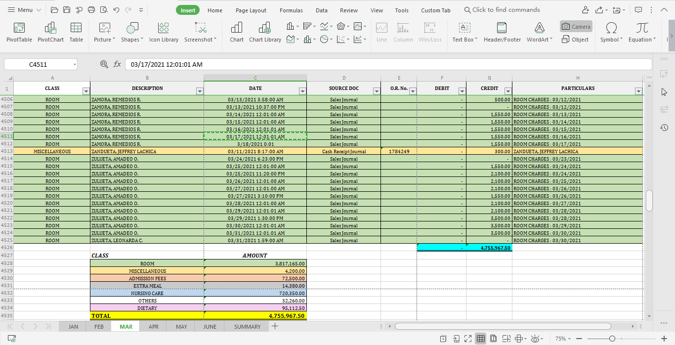Insert a Header/Footer
Image resolution: width=675 pixels, height=345 pixels.
point(502,32)
